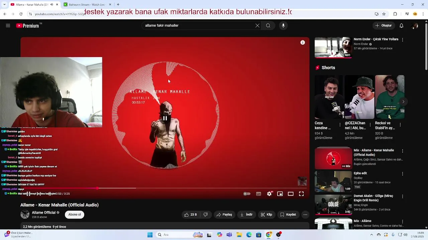Open Norm Ender - Çıktık Yine Yollara thumbnail
This screenshot has height=240, width=428.
pos(333,47)
